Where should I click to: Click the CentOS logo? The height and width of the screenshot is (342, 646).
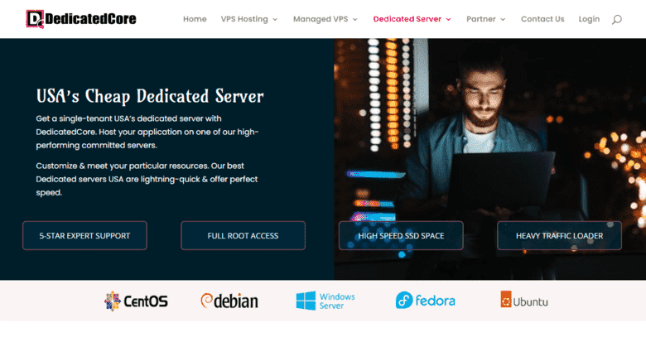[x=136, y=301]
